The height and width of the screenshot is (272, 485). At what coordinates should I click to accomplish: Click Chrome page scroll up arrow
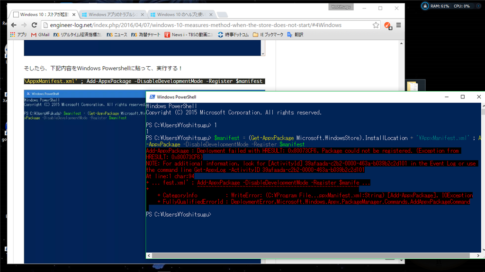coord(402,44)
